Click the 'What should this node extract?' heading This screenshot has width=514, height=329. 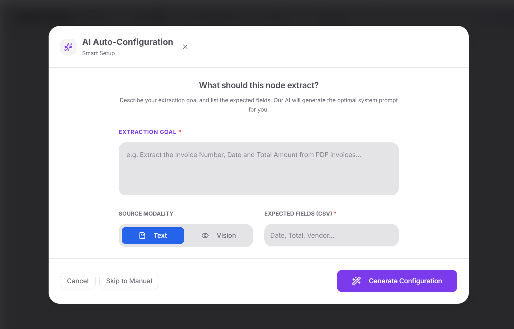point(259,85)
